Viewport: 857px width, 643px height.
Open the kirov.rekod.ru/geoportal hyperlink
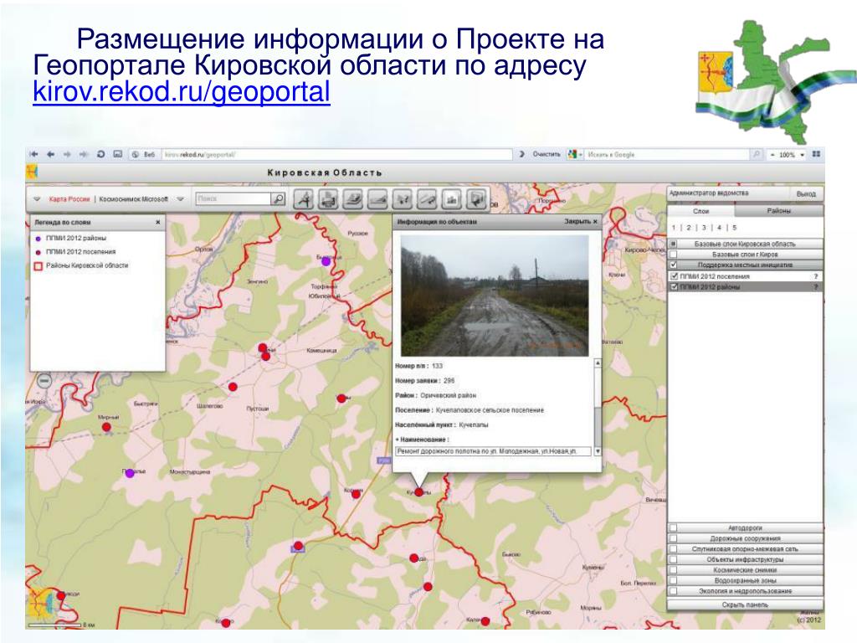click(182, 92)
